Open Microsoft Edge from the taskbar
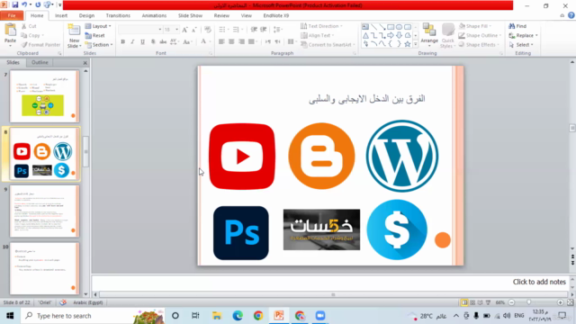The width and height of the screenshot is (576, 324). pos(238,316)
